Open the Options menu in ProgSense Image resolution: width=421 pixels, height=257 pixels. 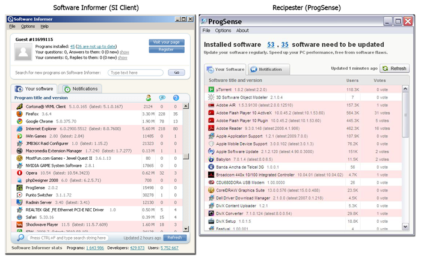click(x=223, y=31)
